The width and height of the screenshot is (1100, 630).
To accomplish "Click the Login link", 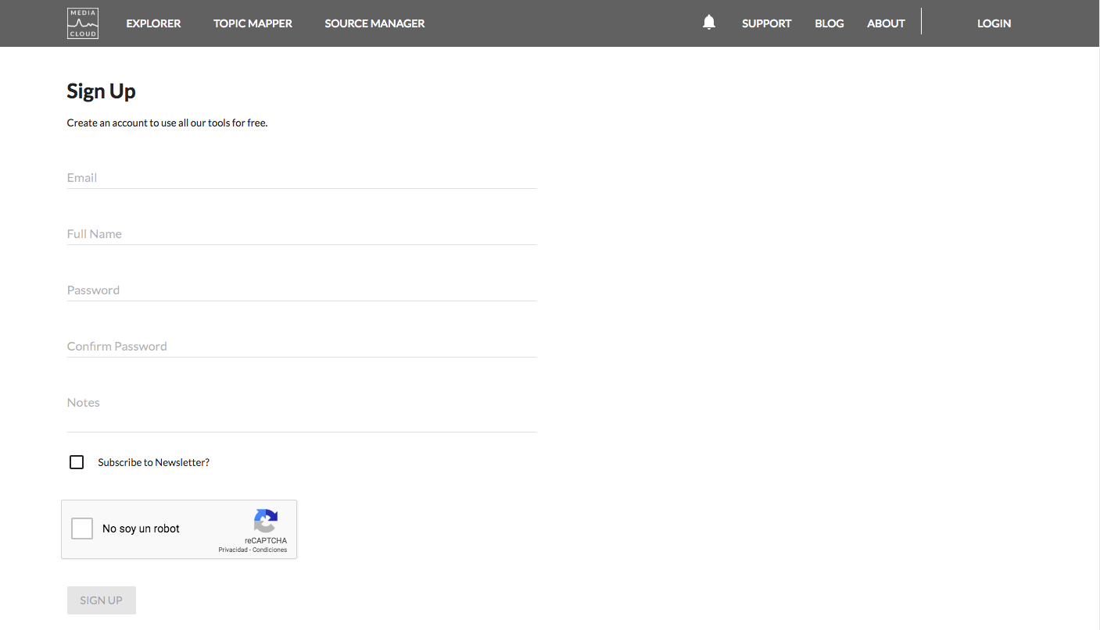I will 994,23.
